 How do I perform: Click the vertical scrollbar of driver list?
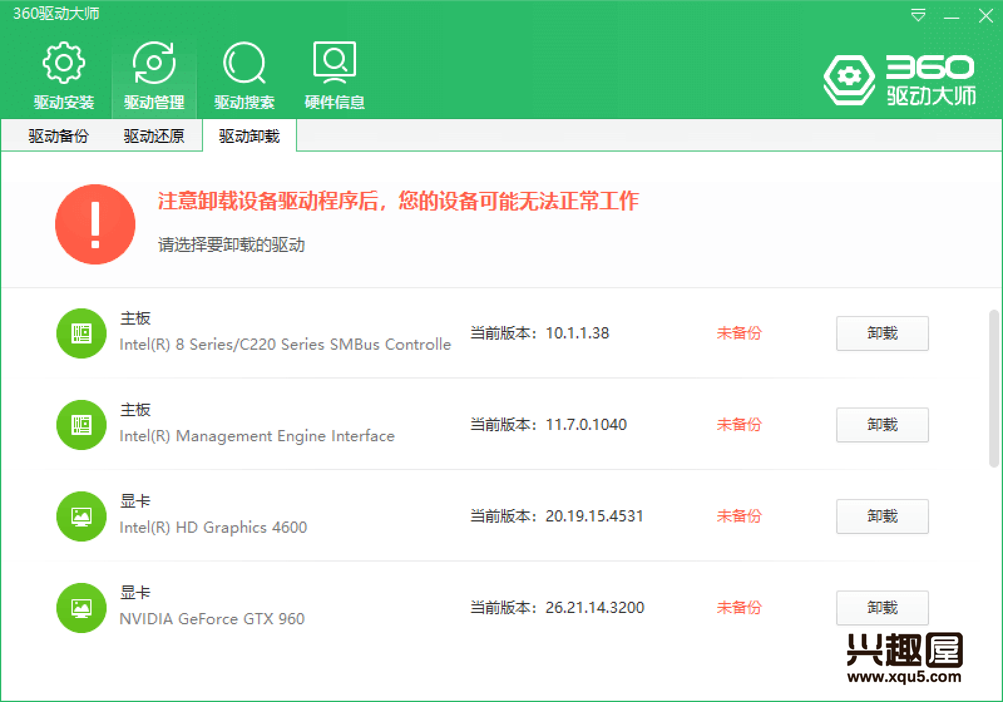[994, 389]
